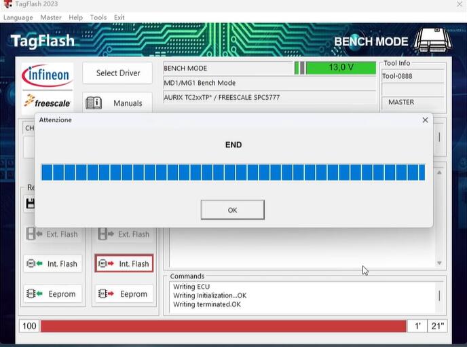Image resolution: width=467 pixels, height=347 pixels.
Task: Click the read Ext. Flash button
Action: (x=53, y=234)
